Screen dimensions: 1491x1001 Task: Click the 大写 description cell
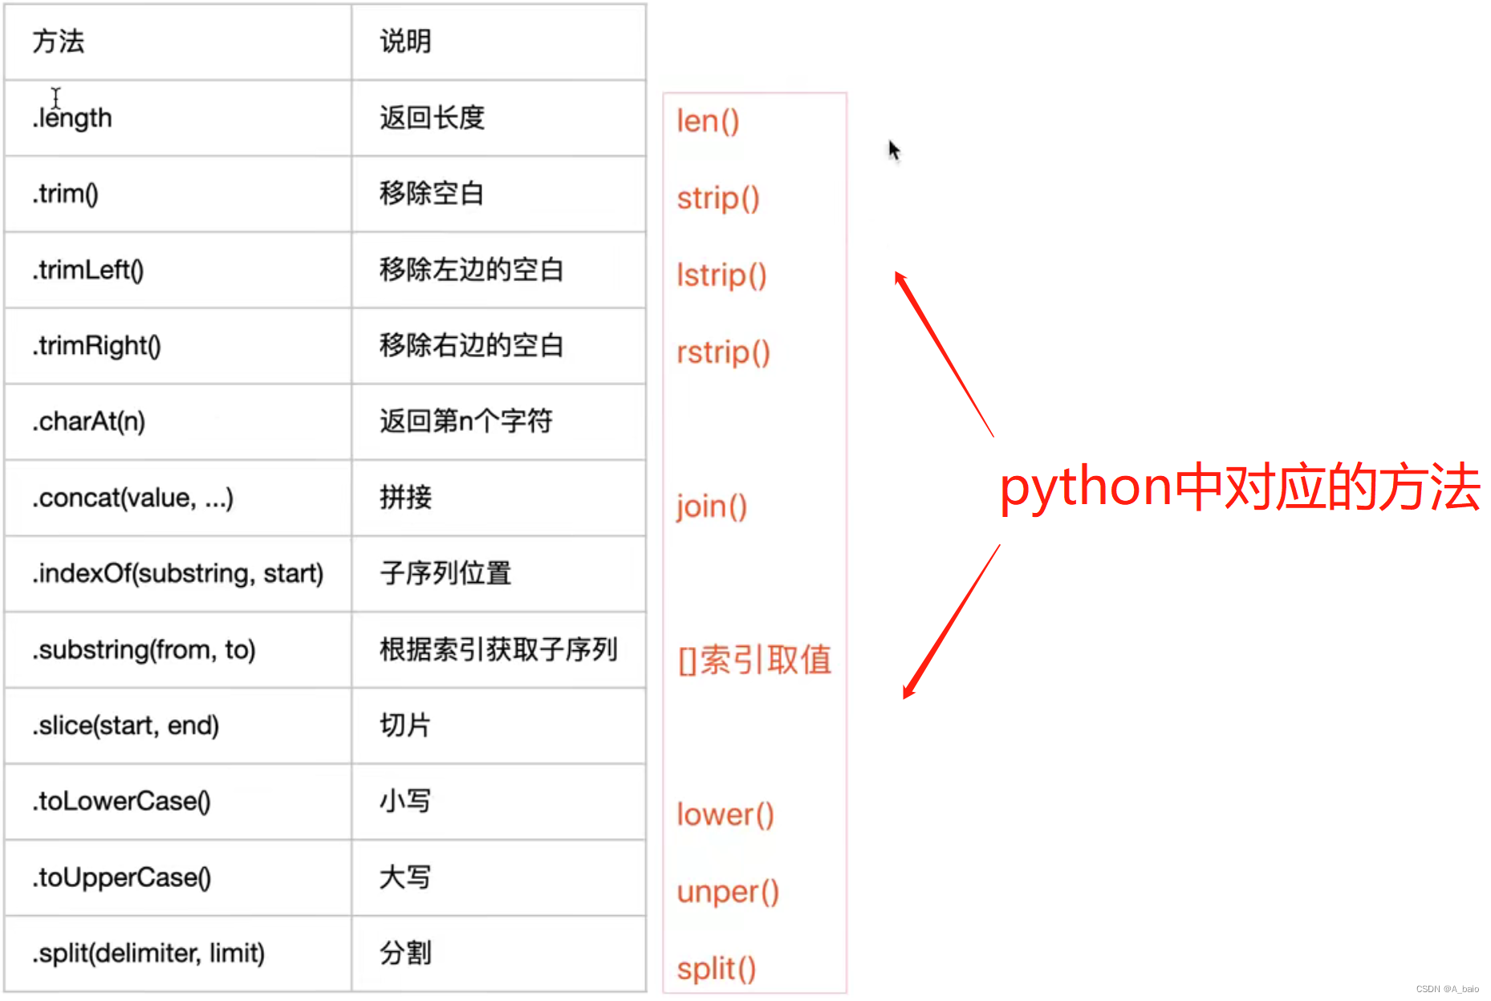point(498,878)
